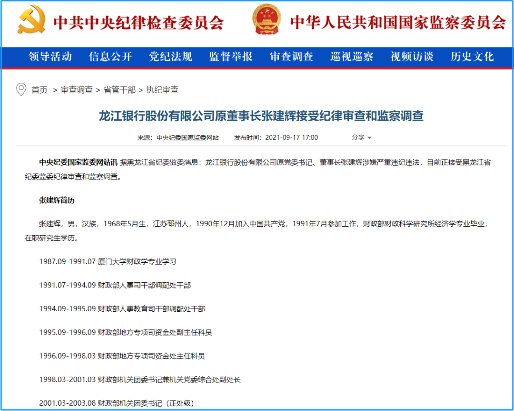Click the 1991.07-1994.09 财政部人事司 resume line
Screen dimensions: 514x411
click(115, 286)
